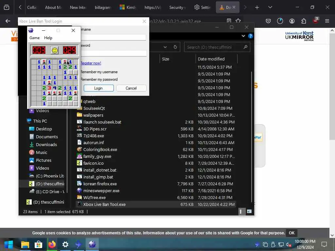Open the Firefox hamburger application menu
Viewport: 335px width, 251px height.
[x=327, y=21]
